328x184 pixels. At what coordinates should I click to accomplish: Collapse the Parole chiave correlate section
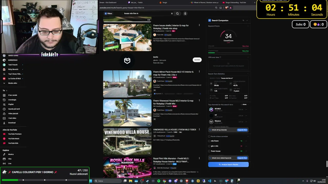[x=248, y=136]
